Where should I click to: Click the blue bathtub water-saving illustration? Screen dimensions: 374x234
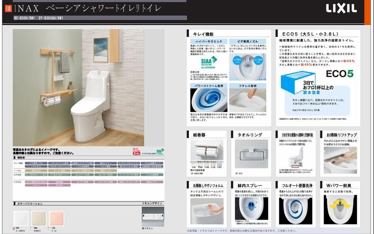[x=298, y=82]
